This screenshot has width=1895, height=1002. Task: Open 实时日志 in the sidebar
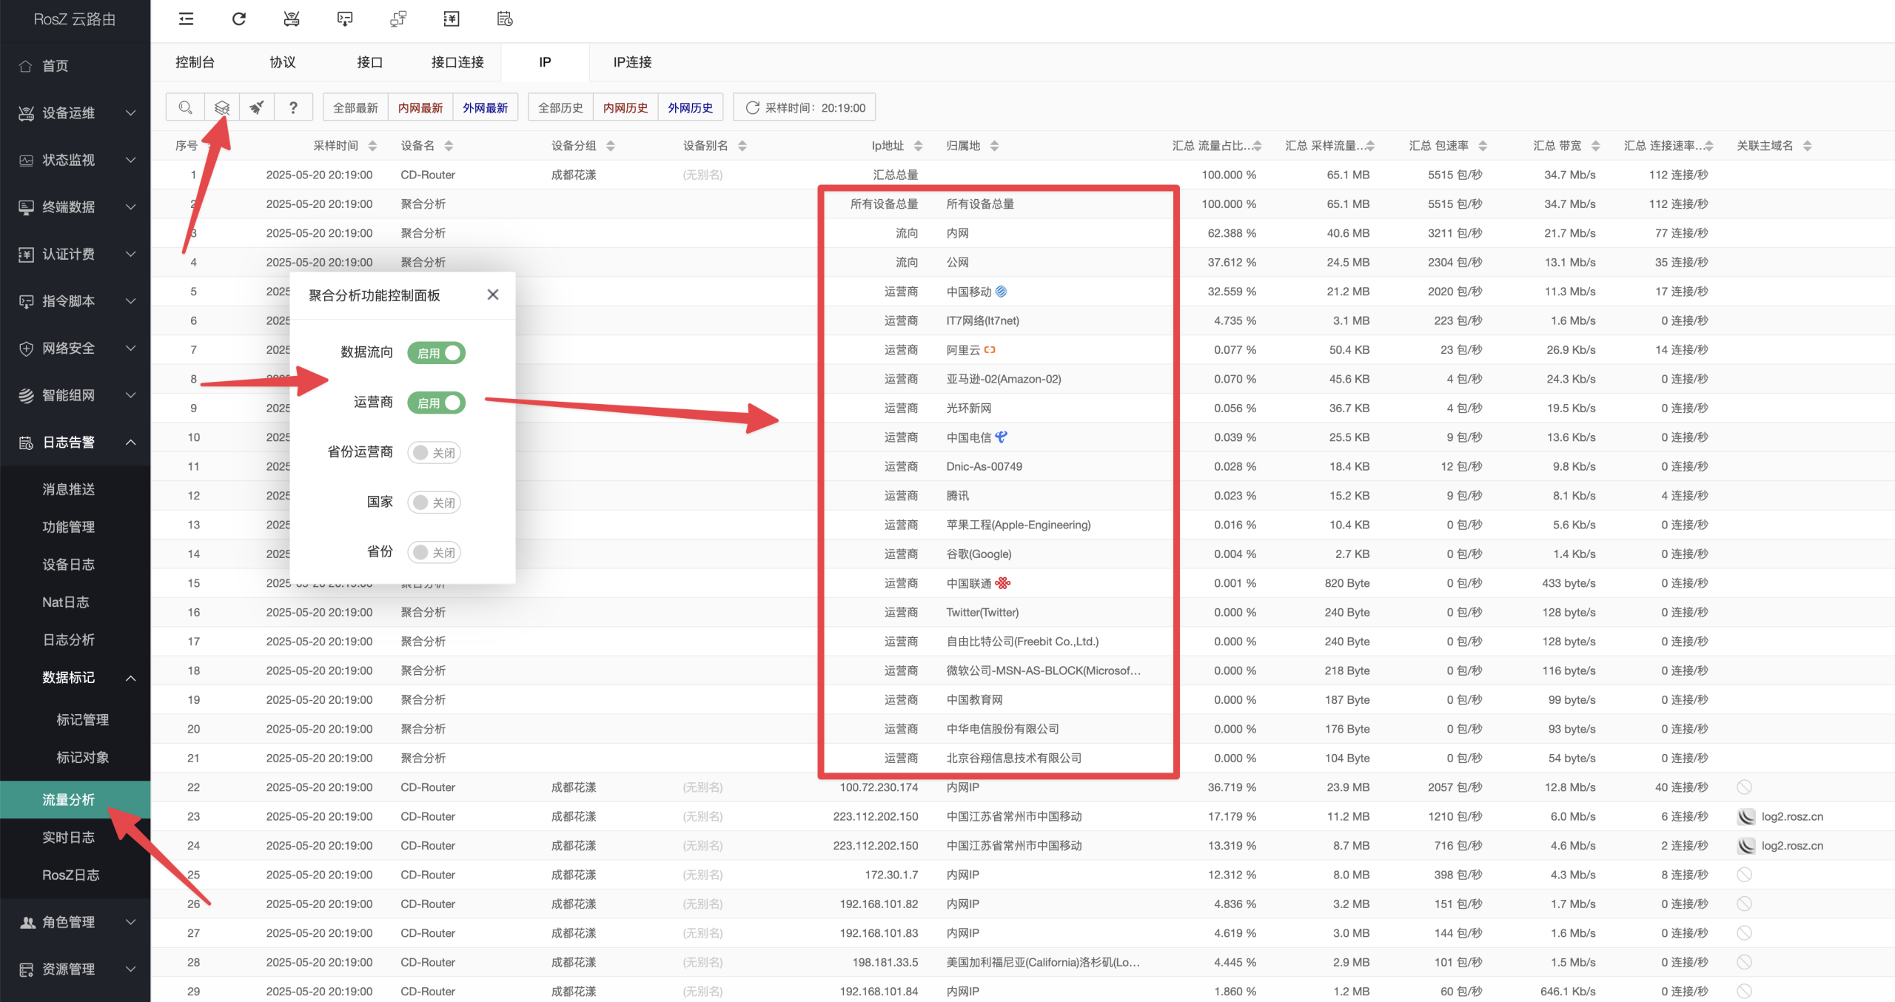75,837
